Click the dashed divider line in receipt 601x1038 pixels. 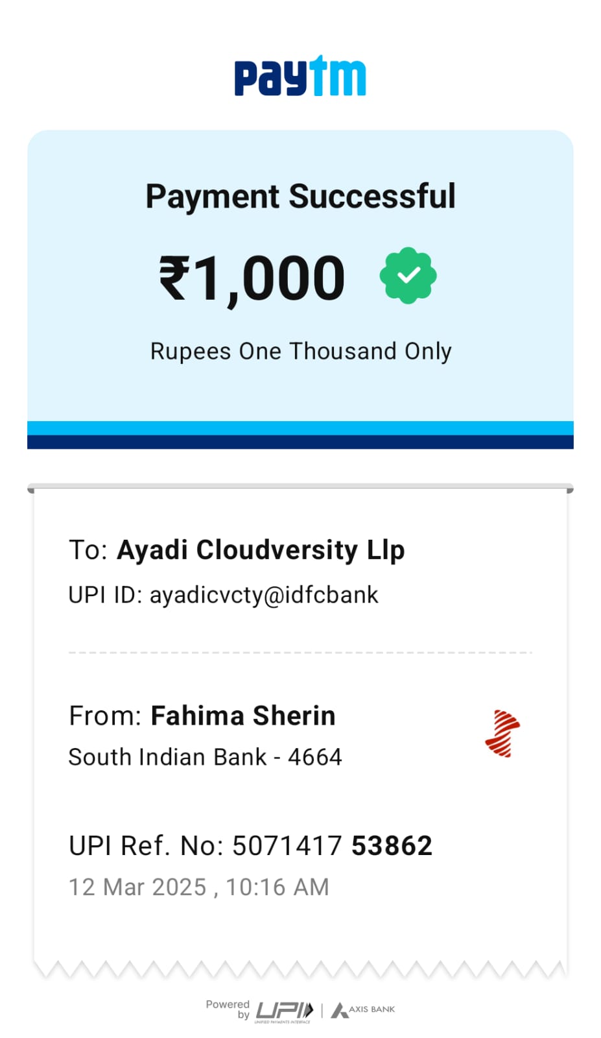[x=300, y=653]
